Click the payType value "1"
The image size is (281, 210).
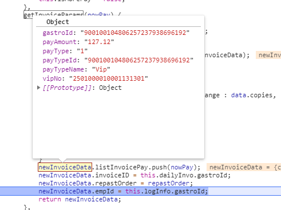point(82,51)
